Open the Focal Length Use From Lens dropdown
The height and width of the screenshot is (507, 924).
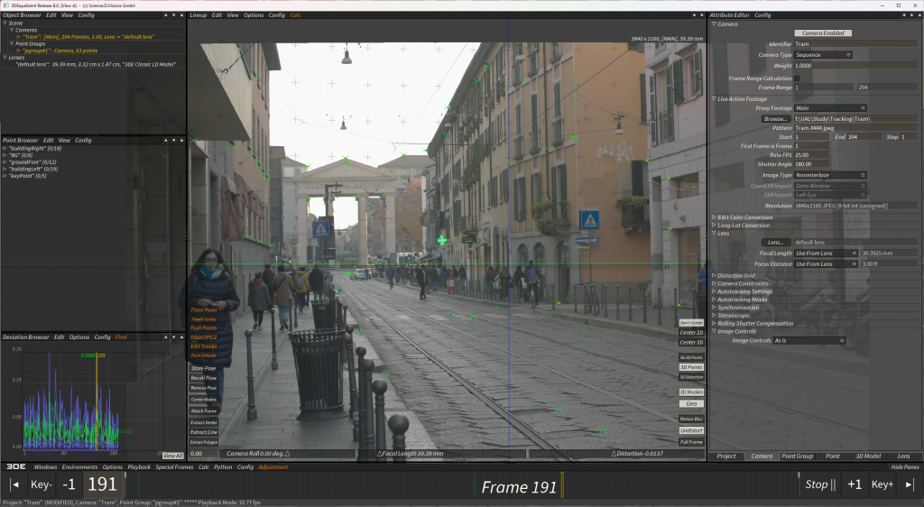[x=826, y=253]
